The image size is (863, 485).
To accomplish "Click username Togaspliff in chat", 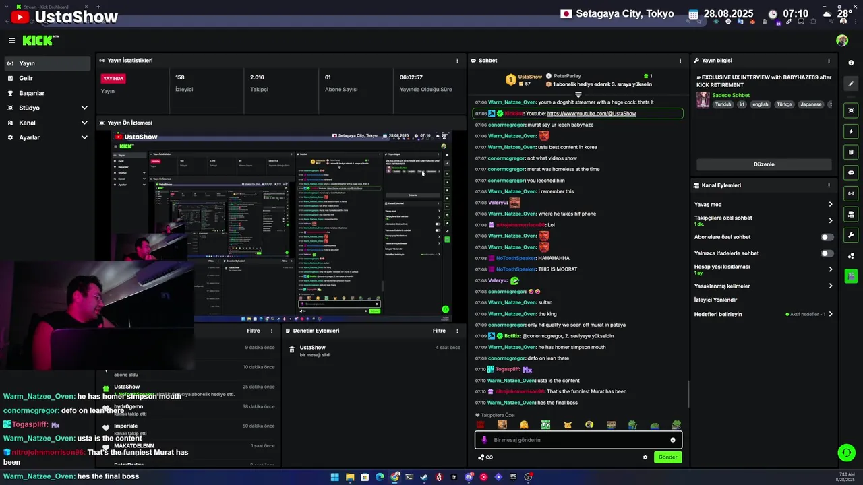I will pos(508,369).
